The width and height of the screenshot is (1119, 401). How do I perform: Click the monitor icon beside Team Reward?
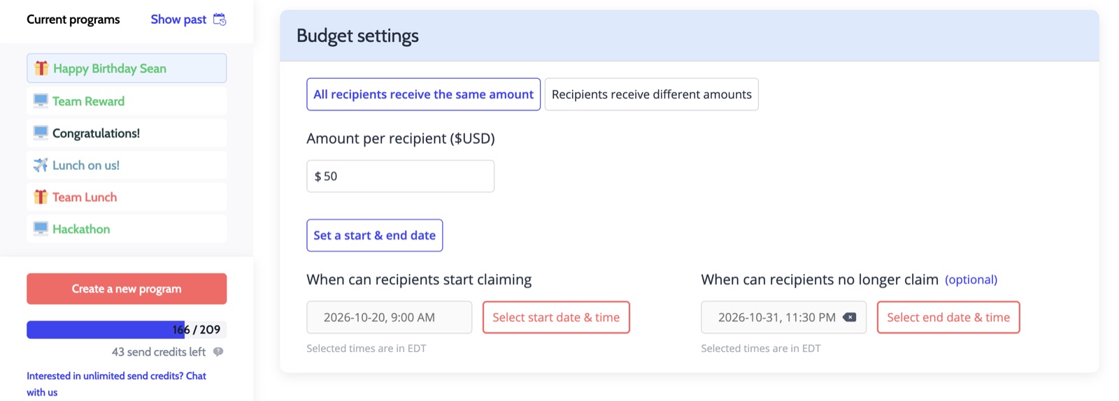(41, 101)
